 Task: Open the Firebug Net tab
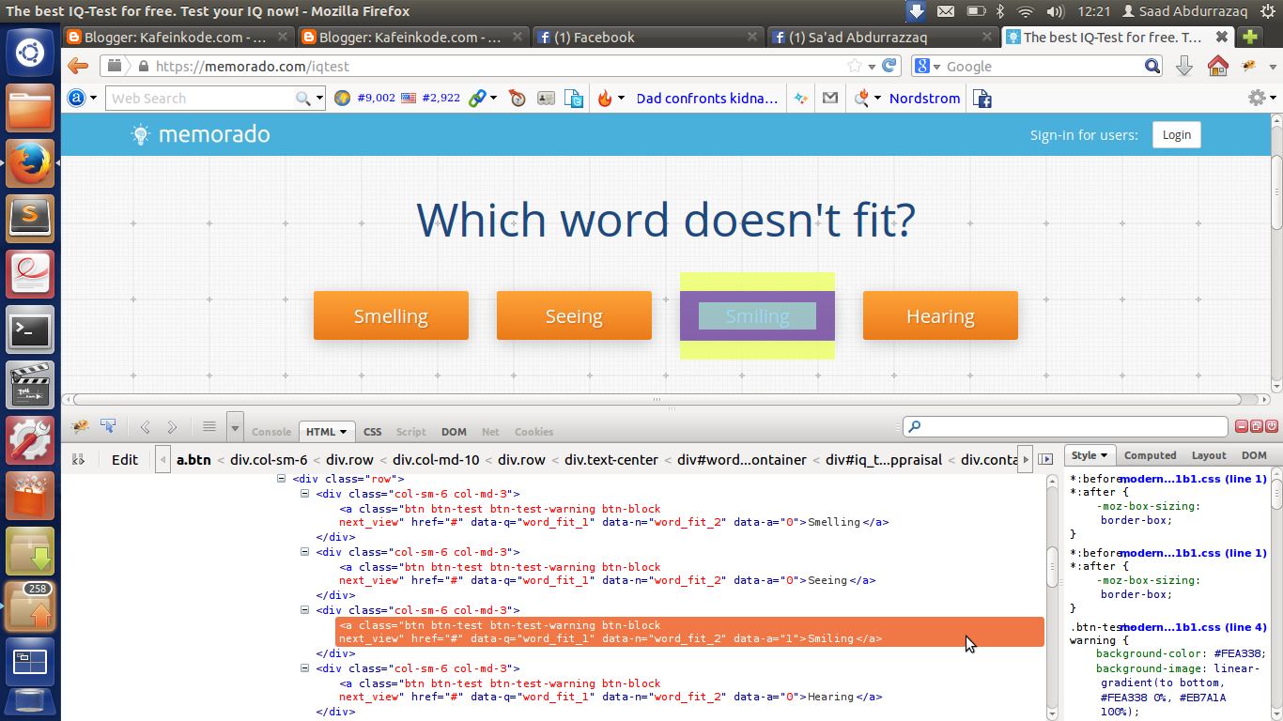pos(490,432)
